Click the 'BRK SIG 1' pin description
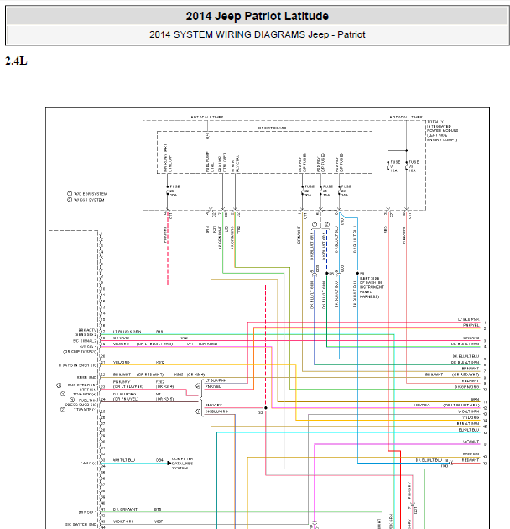Image resolution: width=510 pixels, height=529 pixels. point(87,512)
